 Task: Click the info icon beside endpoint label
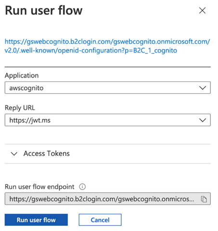[x=82, y=187]
